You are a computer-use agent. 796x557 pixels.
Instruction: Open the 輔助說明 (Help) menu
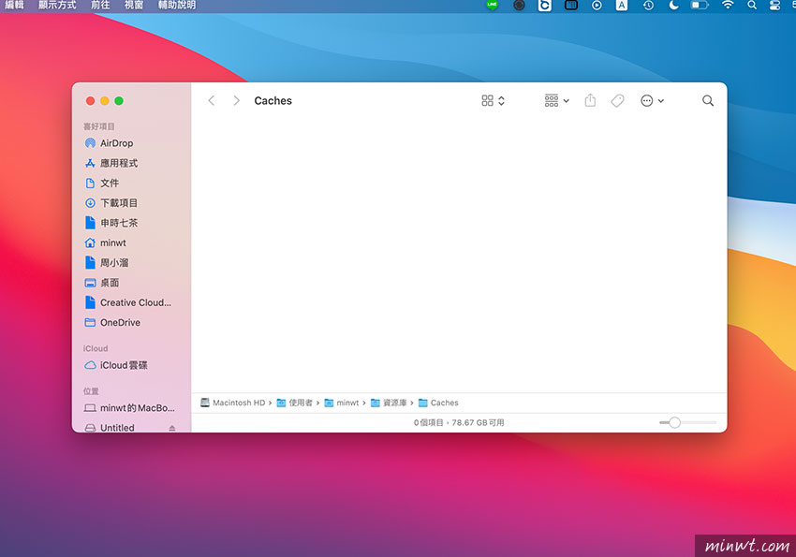tap(177, 5)
